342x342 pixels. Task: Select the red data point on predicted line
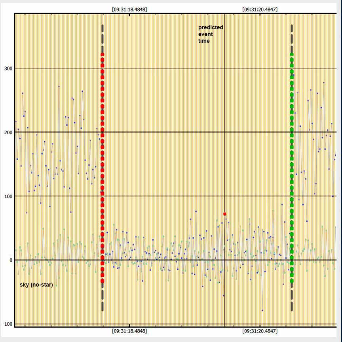(x=225, y=214)
